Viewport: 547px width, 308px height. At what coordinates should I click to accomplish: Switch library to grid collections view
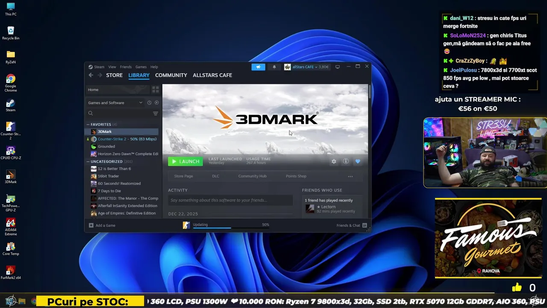pos(156,89)
